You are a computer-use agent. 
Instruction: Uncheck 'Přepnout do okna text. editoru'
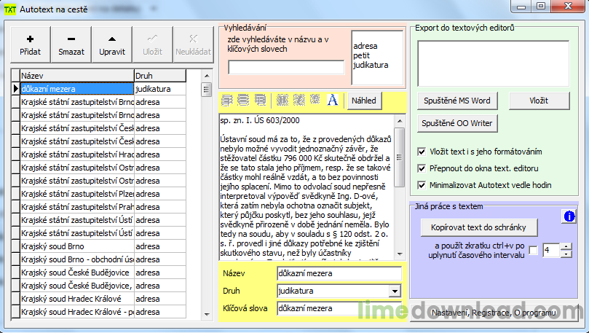click(x=422, y=168)
